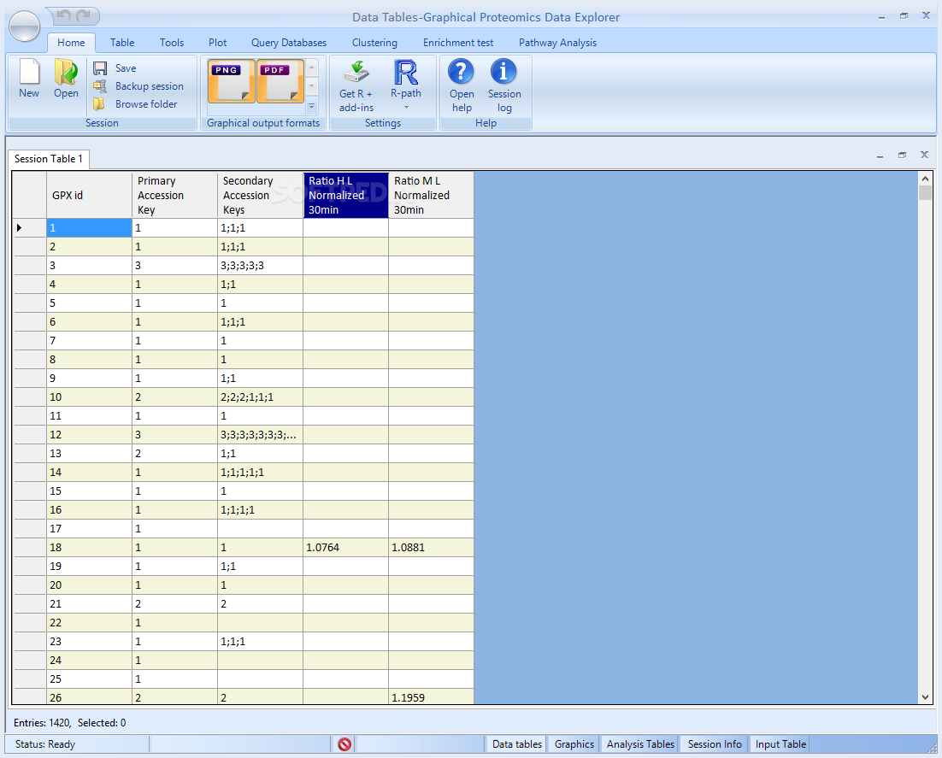
Task: Select GPX id cell 12
Action: [89, 434]
